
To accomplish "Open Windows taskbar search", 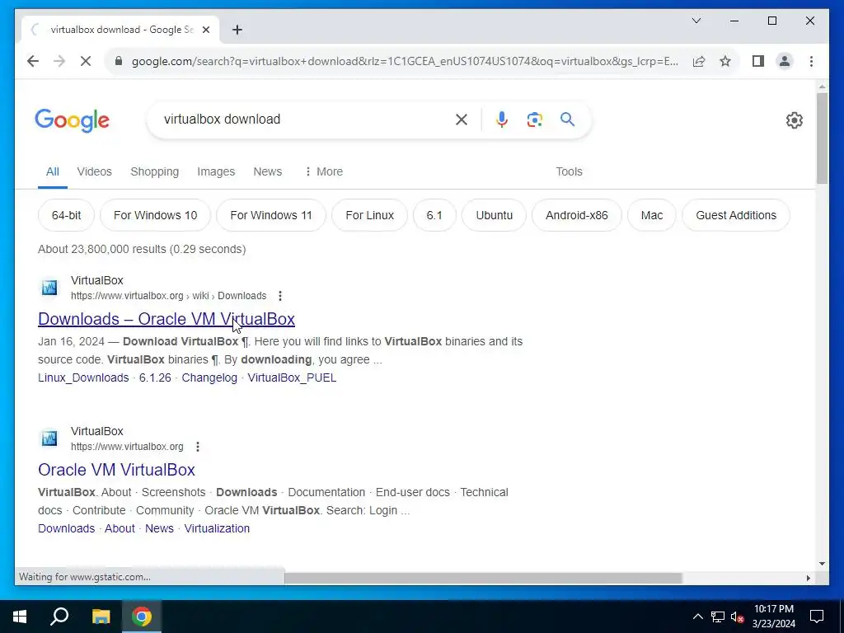I will pos(59,616).
